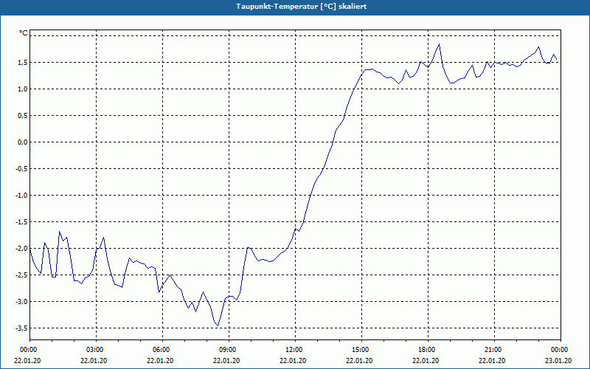The width and height of the screenshot is (590, 369).
Task: Select the 0,5 y-axis label
Action: pyautogui.click(x=22, y=116)
